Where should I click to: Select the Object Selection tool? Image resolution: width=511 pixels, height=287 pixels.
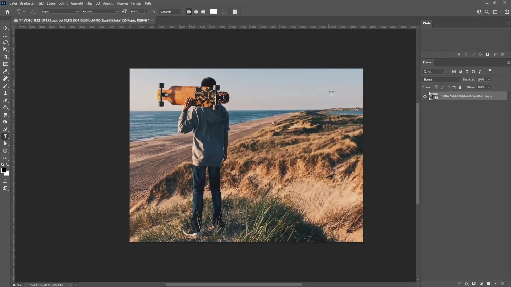click(5, 49)
